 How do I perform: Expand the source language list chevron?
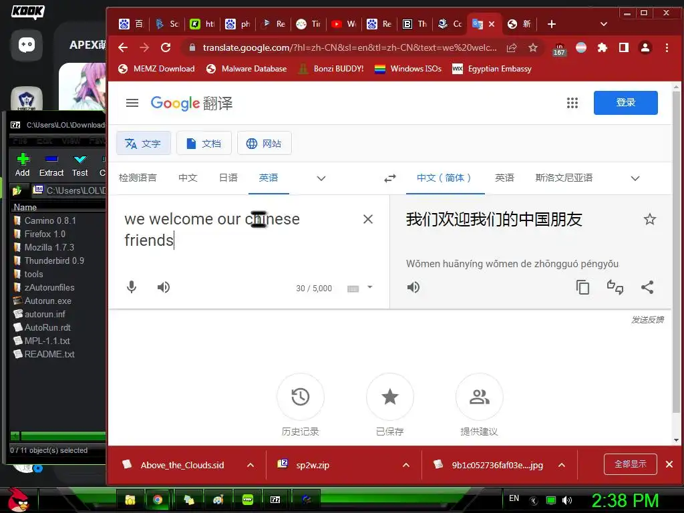[x=321, y=178]
